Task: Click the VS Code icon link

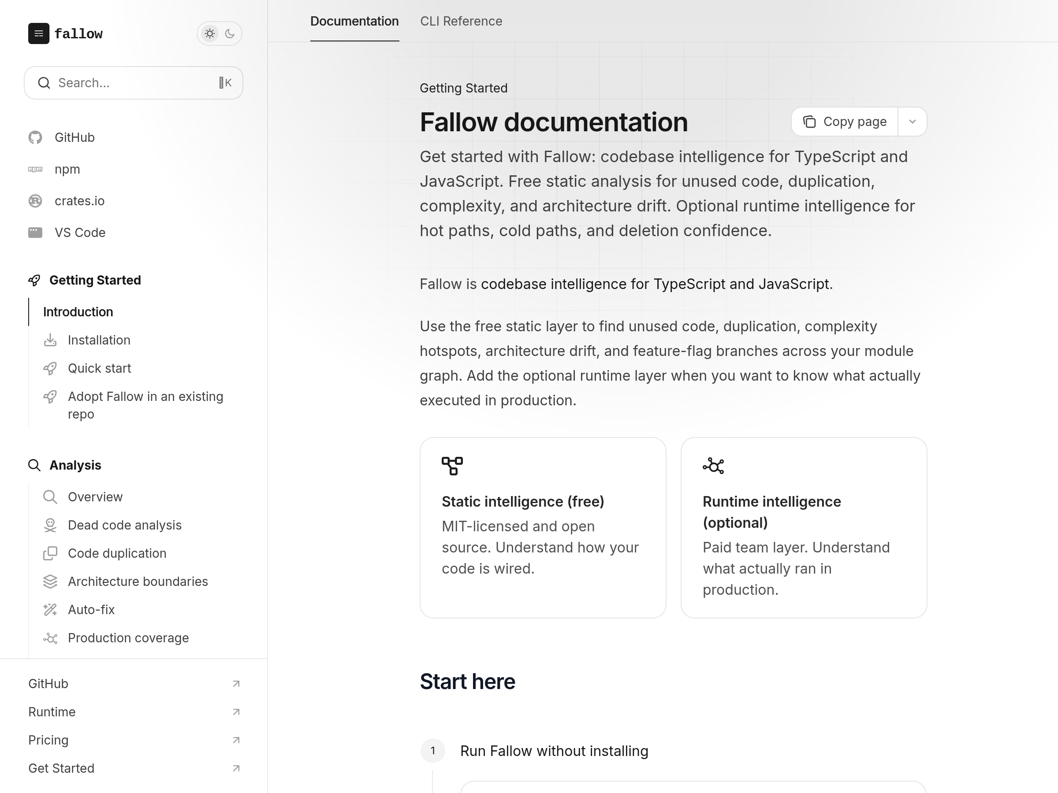Action: 35,233
